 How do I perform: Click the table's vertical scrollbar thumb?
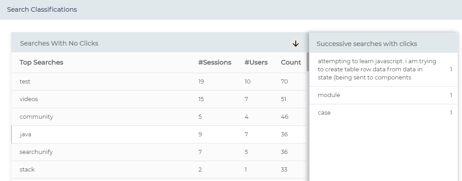[x=308, y=62]
